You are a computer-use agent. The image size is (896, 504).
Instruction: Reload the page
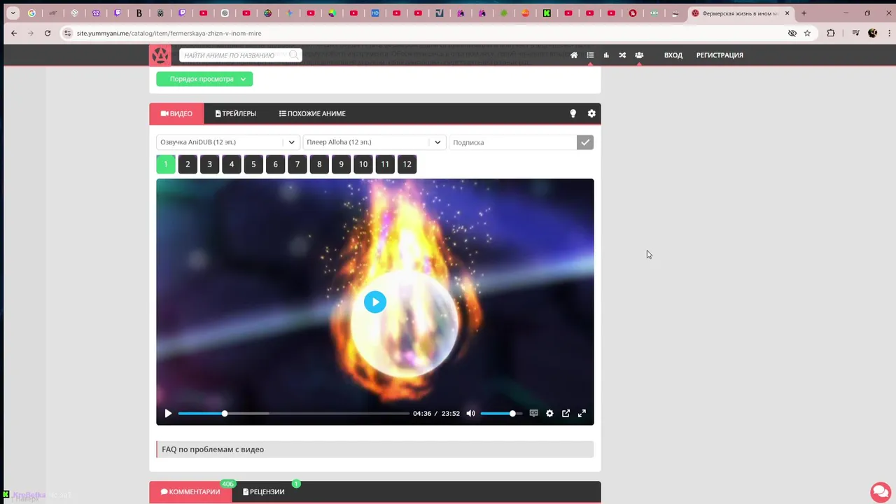pos(48,33)
